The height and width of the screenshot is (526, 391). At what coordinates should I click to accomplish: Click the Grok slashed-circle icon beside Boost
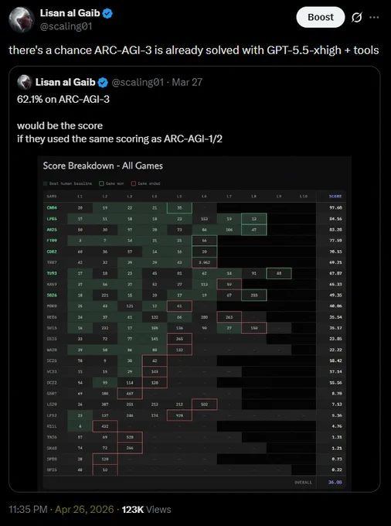pos(356,18)
